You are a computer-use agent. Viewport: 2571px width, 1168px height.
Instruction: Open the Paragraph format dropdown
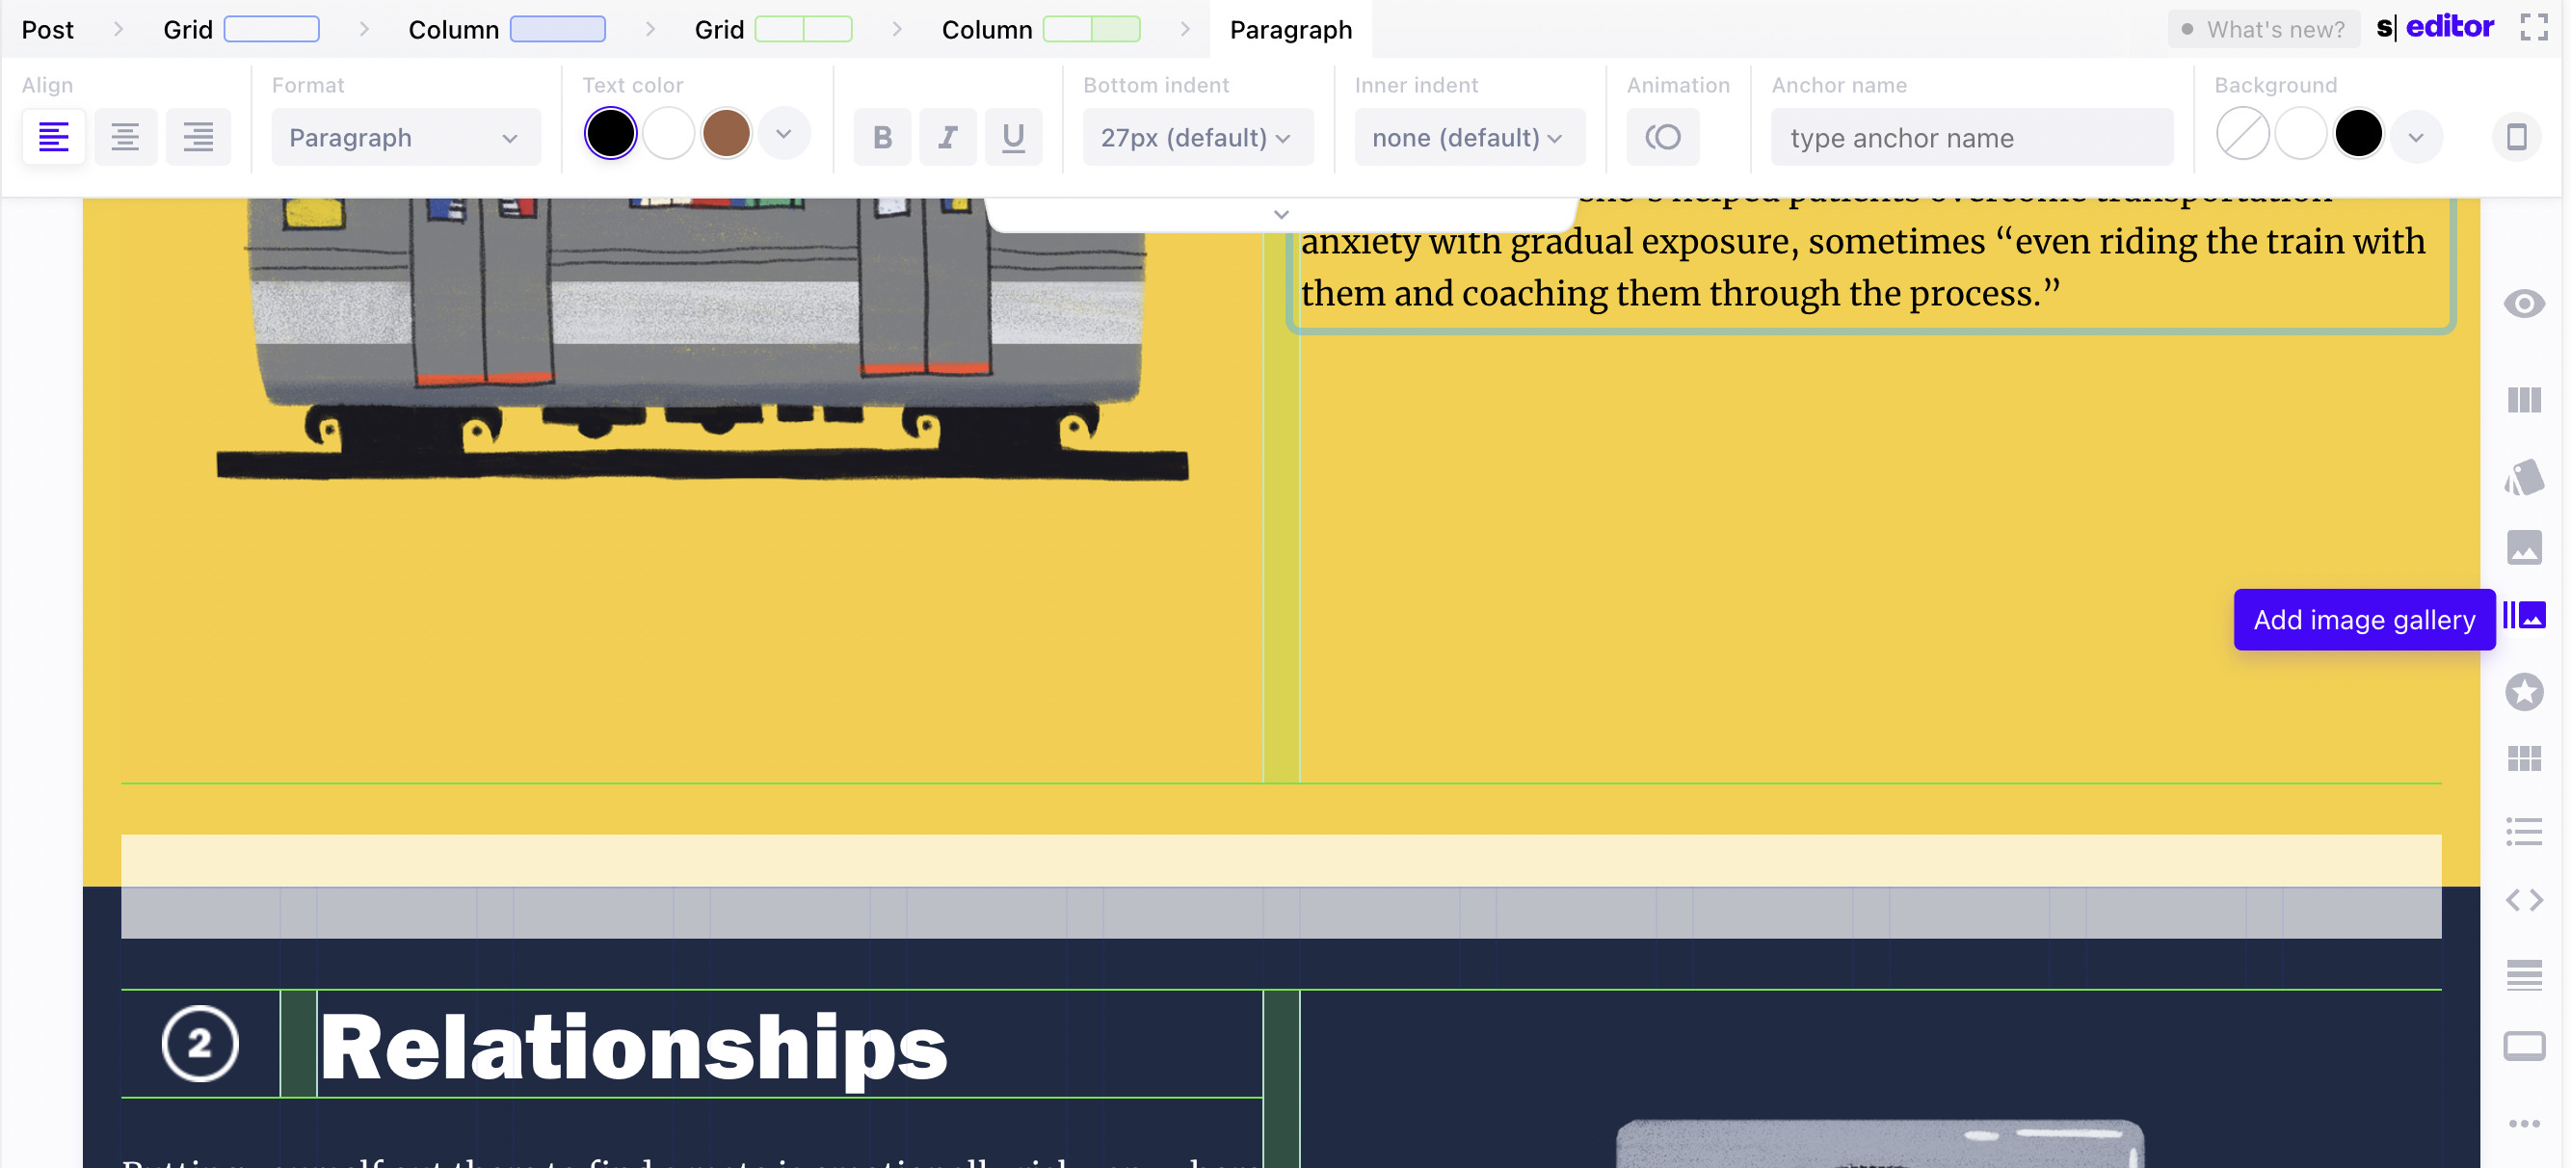click(405, 138)
